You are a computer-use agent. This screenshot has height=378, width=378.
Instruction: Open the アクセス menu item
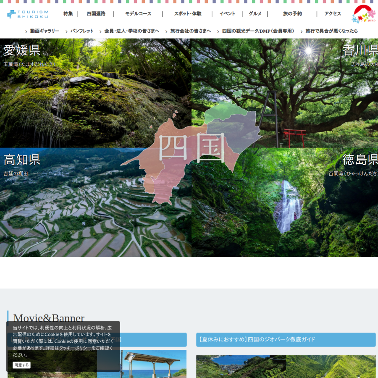click(x=333, y=14)
